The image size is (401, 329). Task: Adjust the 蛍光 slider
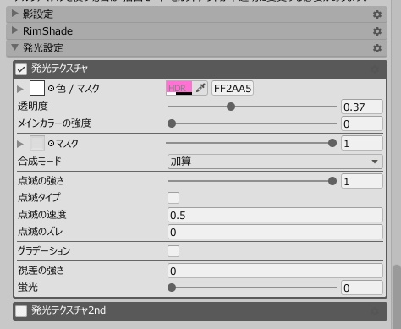click(x=252, y=288)
